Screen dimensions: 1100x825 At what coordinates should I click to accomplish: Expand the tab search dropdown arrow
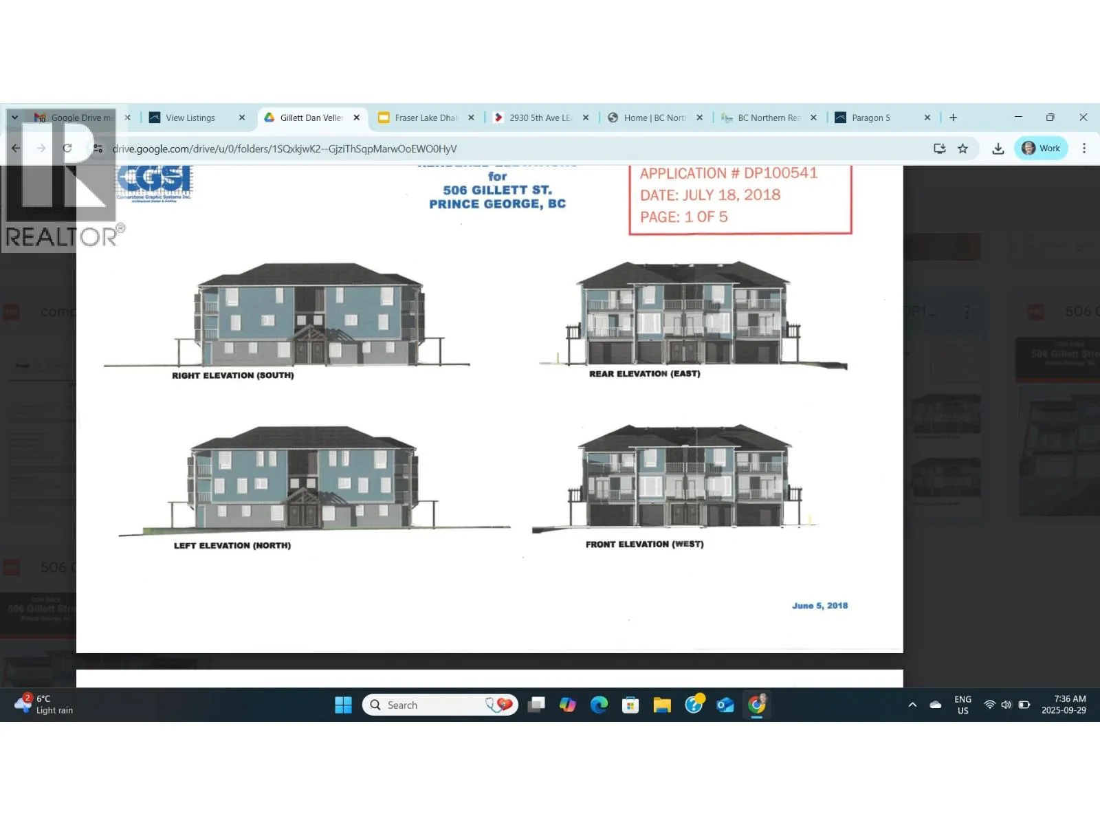tap(14, 118)
